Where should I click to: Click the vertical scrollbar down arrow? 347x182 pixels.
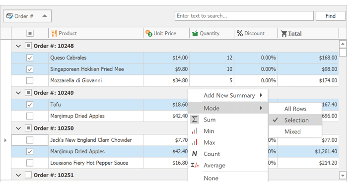pos(343,175)
